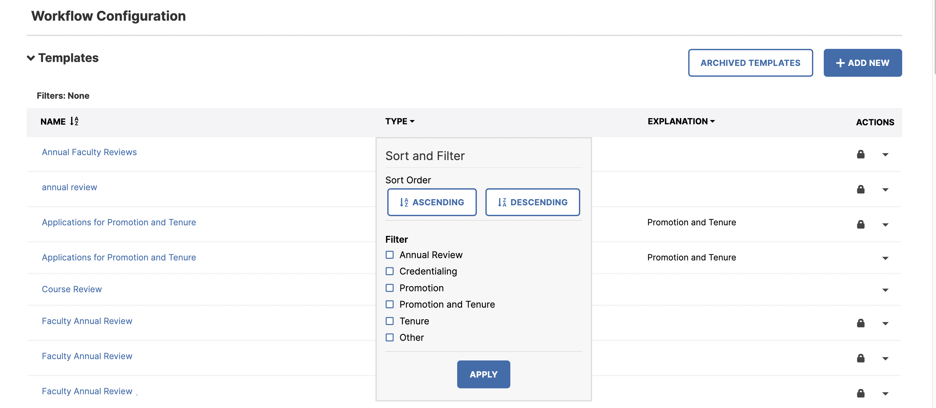The width and height of the screenshot is (936, 408).
Task: Open actions dropdown for annual review row
Action: (x=885, y=190)
